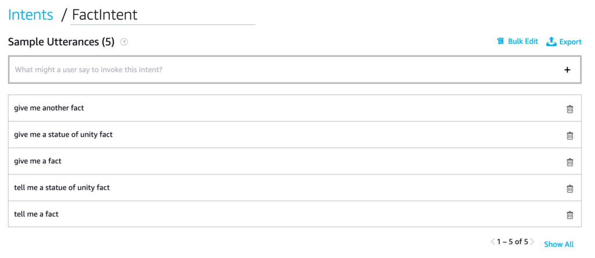Delete the "give me another fact" utterance
595x258 pixels.
pos(569,109)
